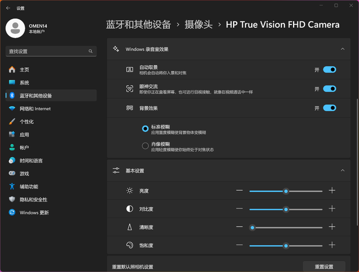359x272 pixels.
Task: Decrease 对比度 with minus button
Action: click(240, 208)
